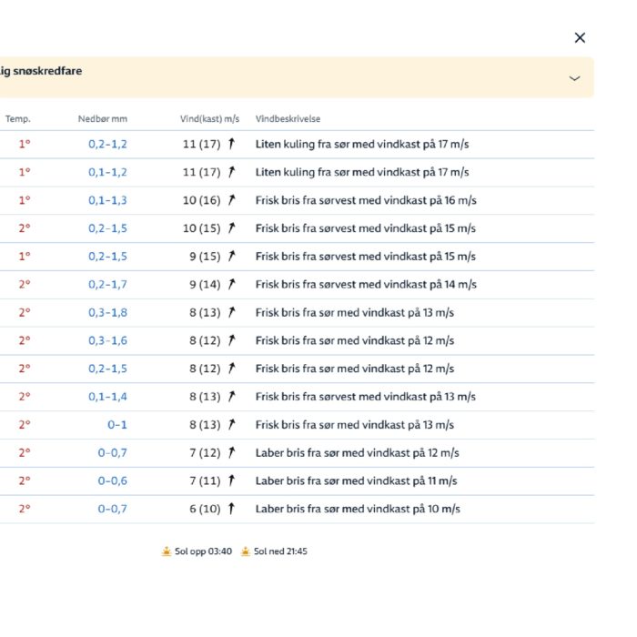Click wind value 6 (10)
637x637 pixels.
(205, 509)
